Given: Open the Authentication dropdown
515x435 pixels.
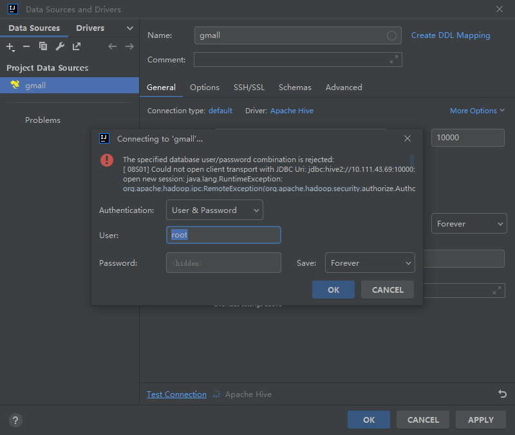Looking at the screenshot, I should (x=214, y=210).
